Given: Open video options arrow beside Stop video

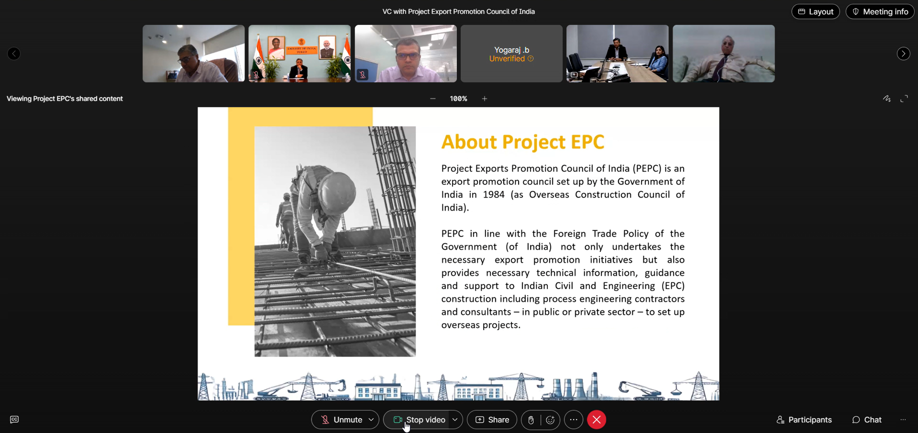Looking at the screenshot, I should click(x=455, y=420).
